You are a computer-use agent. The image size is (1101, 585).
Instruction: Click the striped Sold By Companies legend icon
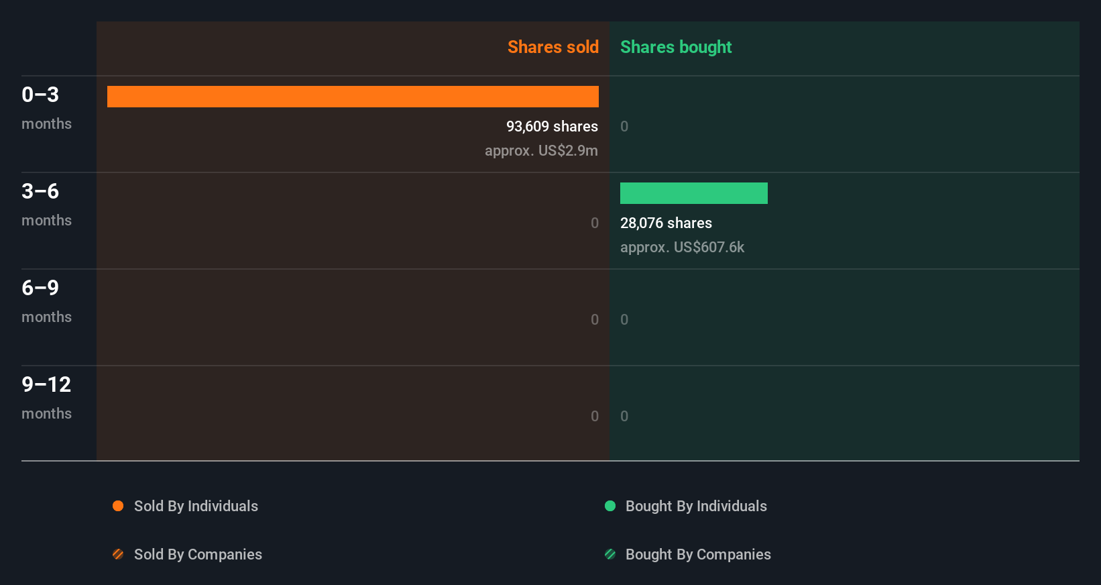pos(118,554)
